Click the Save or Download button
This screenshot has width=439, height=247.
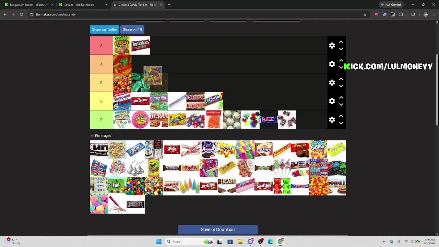[218, 230]
